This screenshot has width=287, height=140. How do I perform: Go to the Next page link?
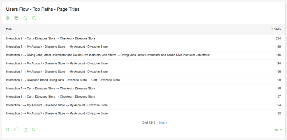point(163,123)
